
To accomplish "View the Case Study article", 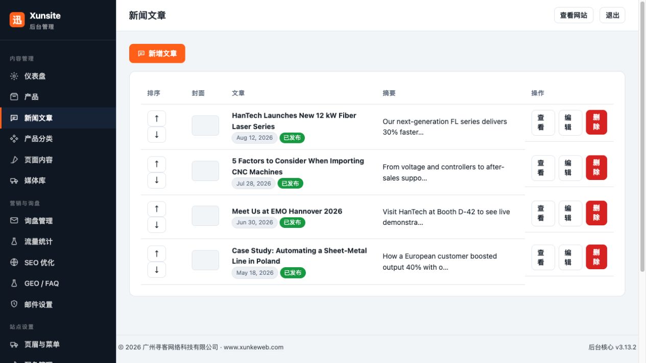I will 543,257.
